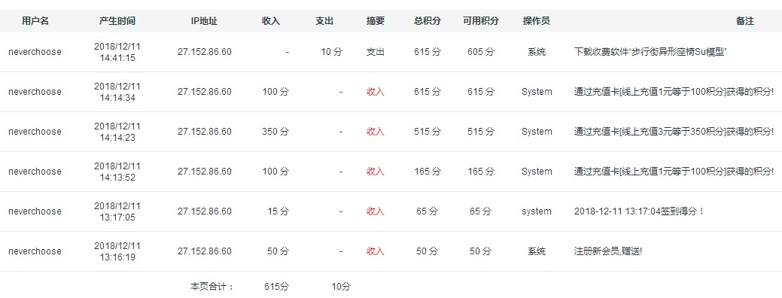
Task: Click the IP地址 column header
Action: coord(205,21)
